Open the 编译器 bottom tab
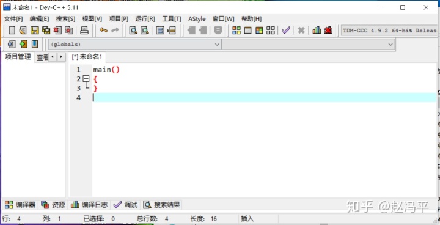440x225 pixels. 20,205
